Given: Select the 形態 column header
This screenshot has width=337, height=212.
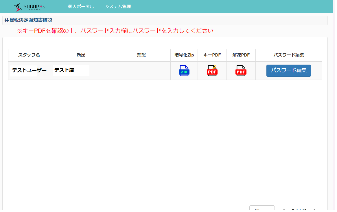Looking at the screenshot, I should pyautogui.click(x=141, y=55).
